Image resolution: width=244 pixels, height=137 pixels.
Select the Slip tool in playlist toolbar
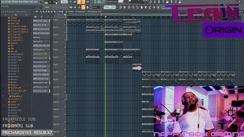coord(52,12)
